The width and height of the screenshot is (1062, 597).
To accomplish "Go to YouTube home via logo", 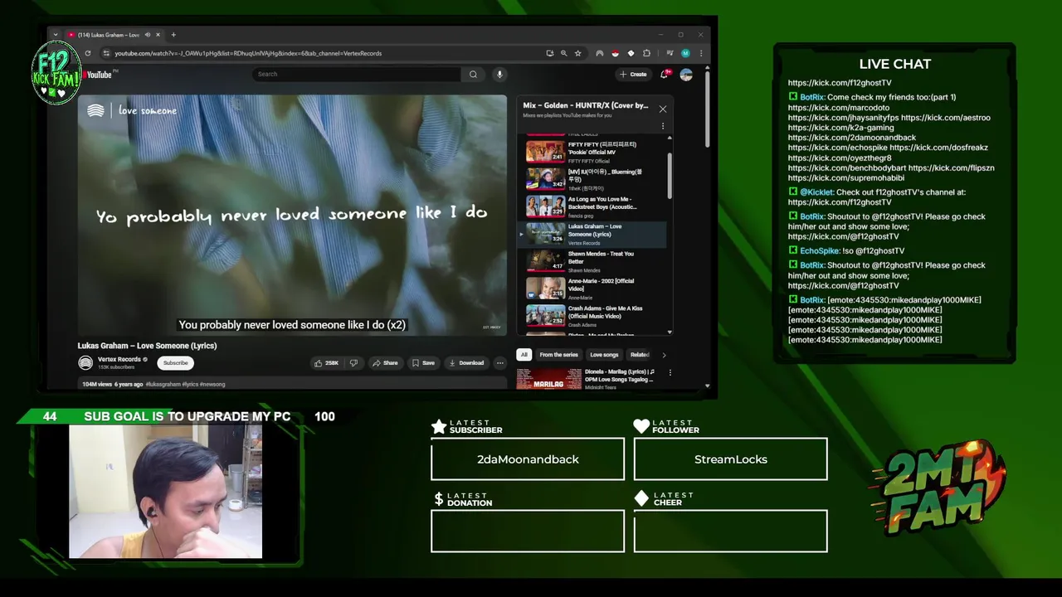I will coord(99,75).
